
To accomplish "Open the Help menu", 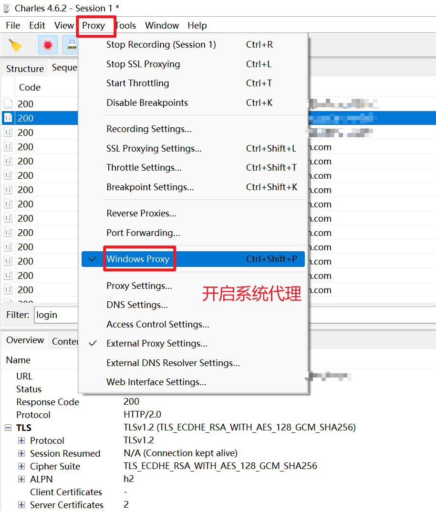I will point(197,25).
